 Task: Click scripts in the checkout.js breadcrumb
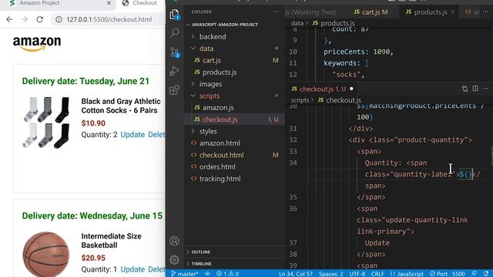(x=300, y=100)
